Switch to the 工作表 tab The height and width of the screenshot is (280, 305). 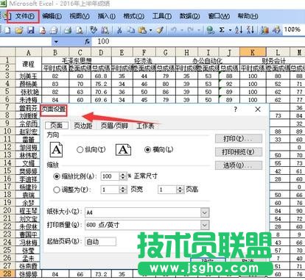click(x=145, y=126)
